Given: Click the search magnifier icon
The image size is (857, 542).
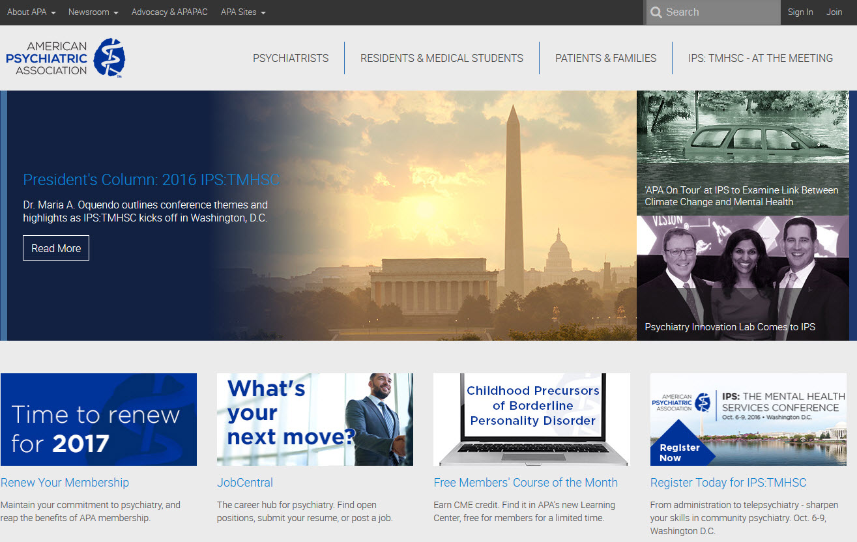Looking at the screenshot, I should coord(656,12).
